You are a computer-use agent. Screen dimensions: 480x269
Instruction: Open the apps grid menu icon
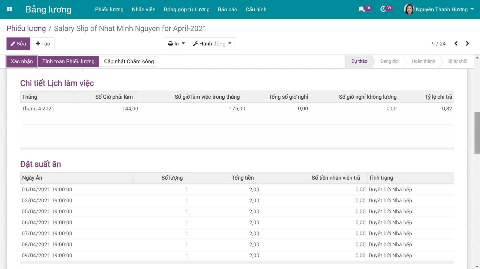pos(10,9)
